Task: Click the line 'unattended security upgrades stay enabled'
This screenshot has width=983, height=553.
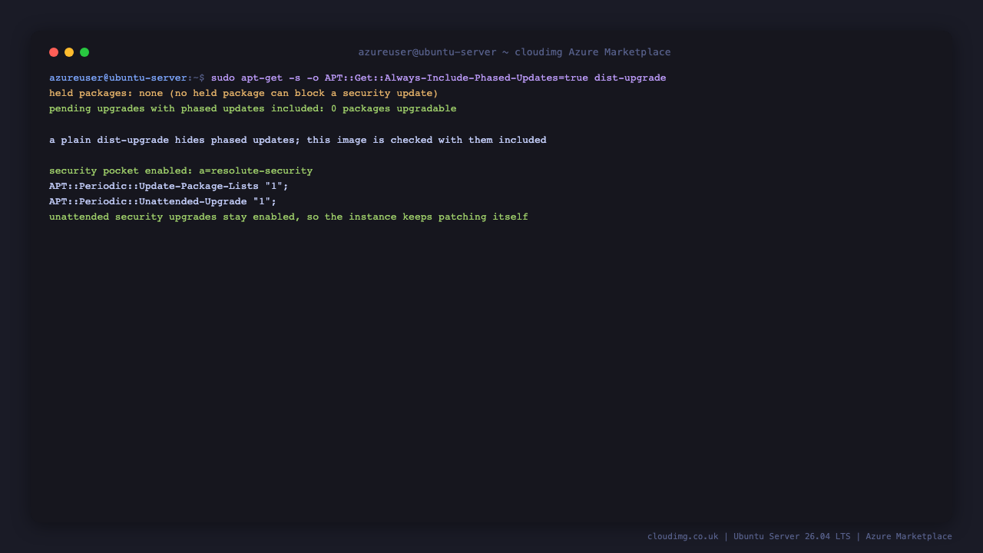Action: tap(289, 217)
